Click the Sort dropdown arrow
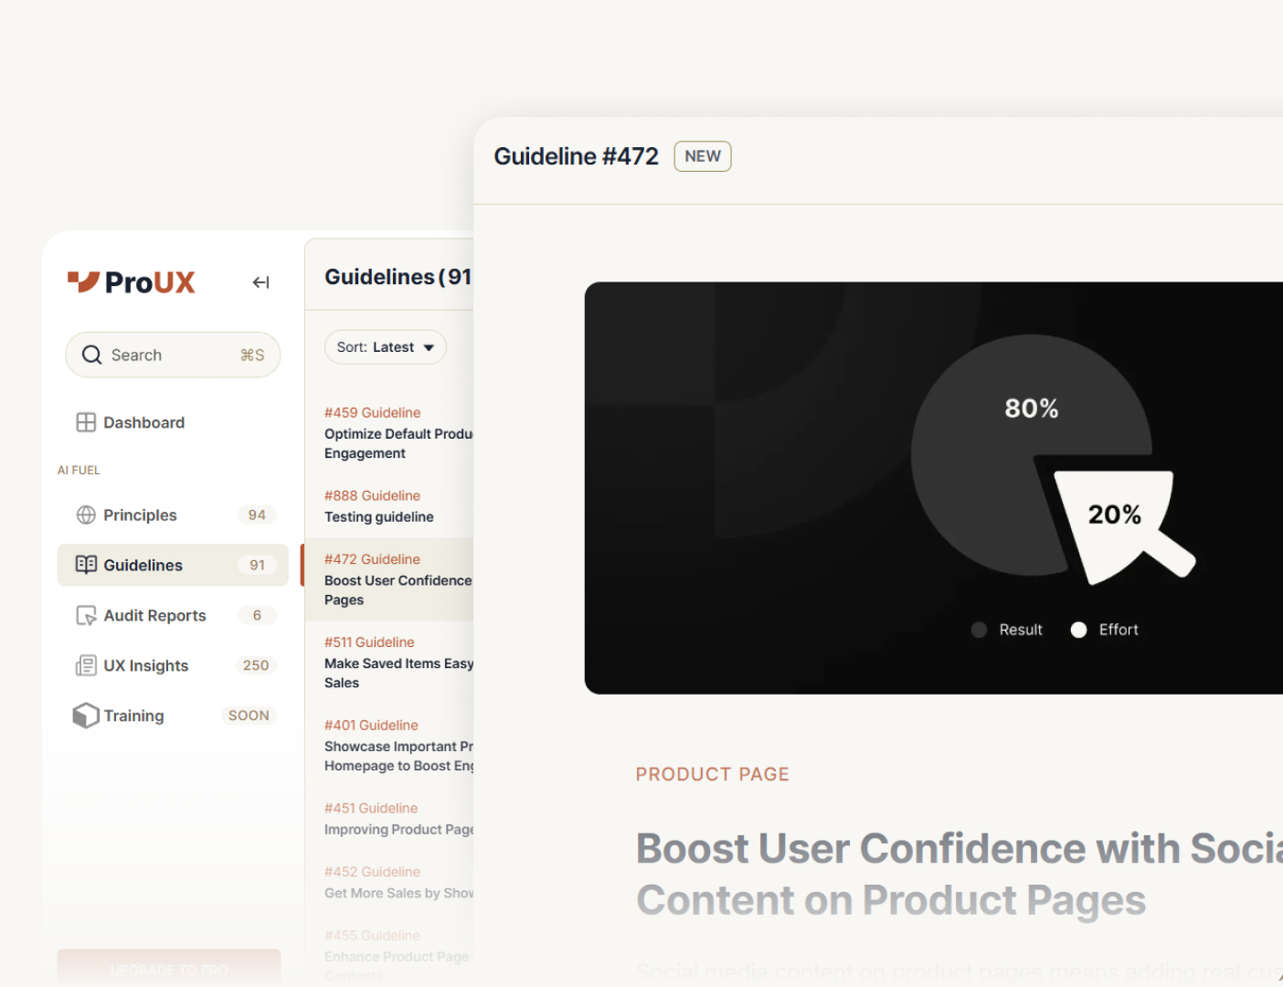Image resolution: width=1283 pixels, height=987 pixels. tap(429, 348)
